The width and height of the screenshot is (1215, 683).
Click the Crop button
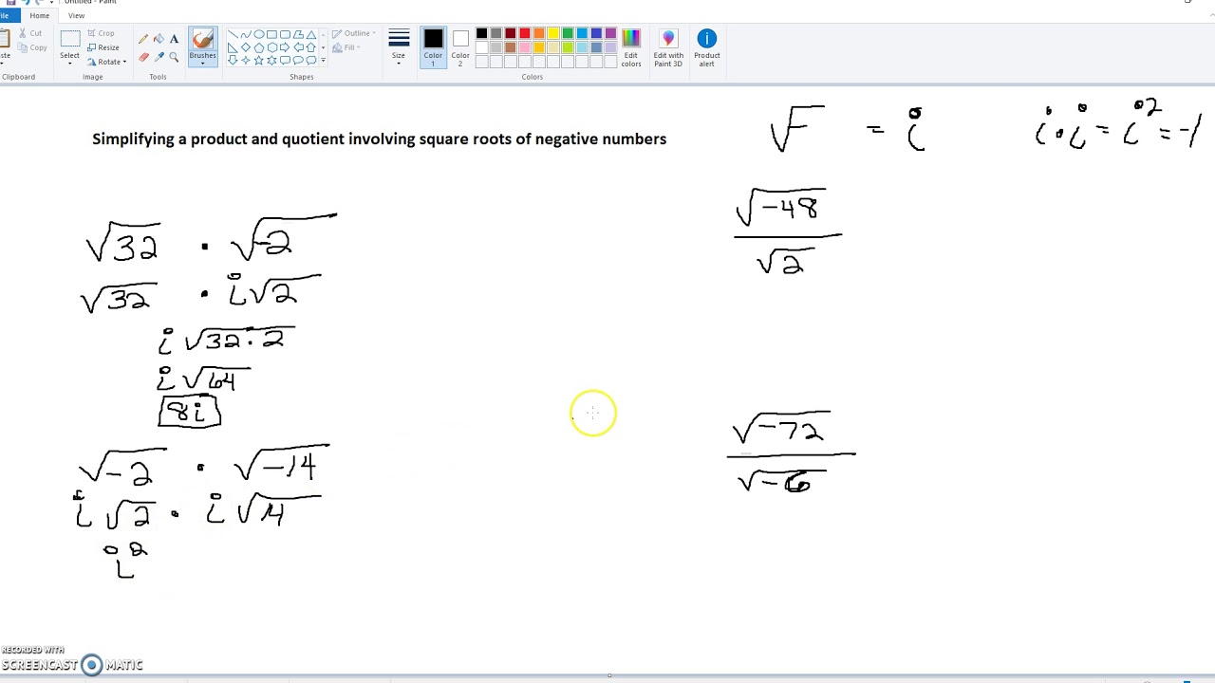pyautogui.click(x=101, y=33)
